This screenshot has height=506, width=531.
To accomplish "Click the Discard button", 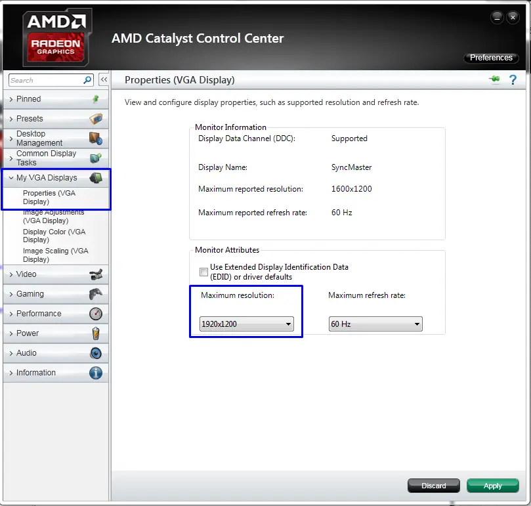I will (433, 486).
